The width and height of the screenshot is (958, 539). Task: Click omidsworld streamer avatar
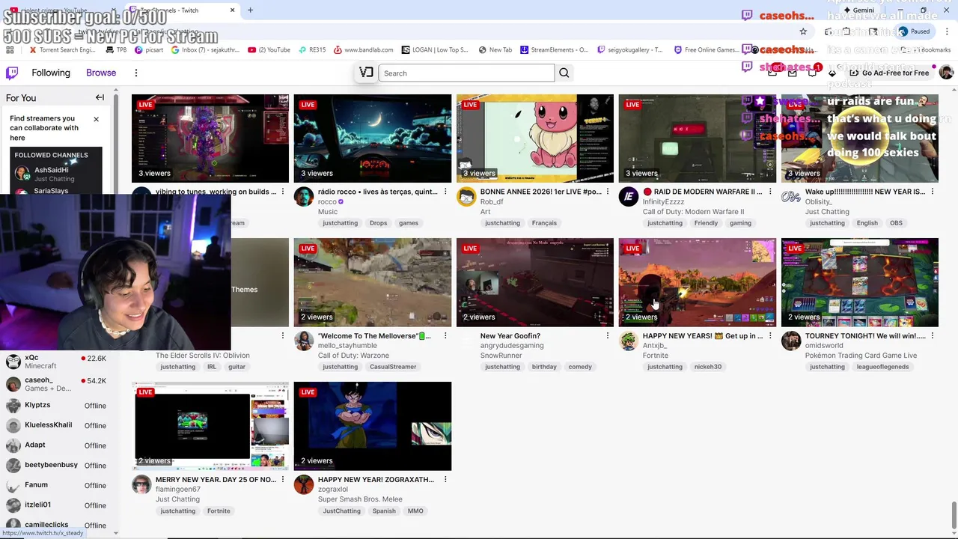(791, 341)
